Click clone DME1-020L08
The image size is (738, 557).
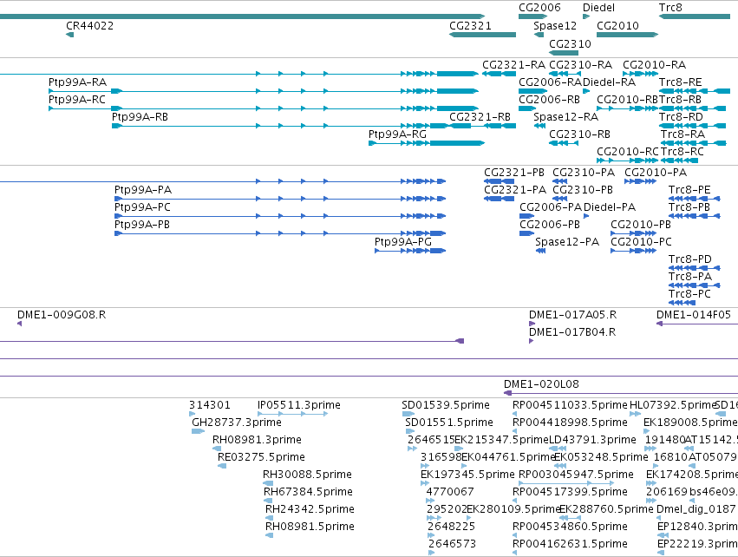tap(541, 384)
